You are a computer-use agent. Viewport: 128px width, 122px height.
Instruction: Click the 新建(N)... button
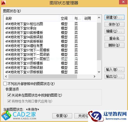[114, 17]
